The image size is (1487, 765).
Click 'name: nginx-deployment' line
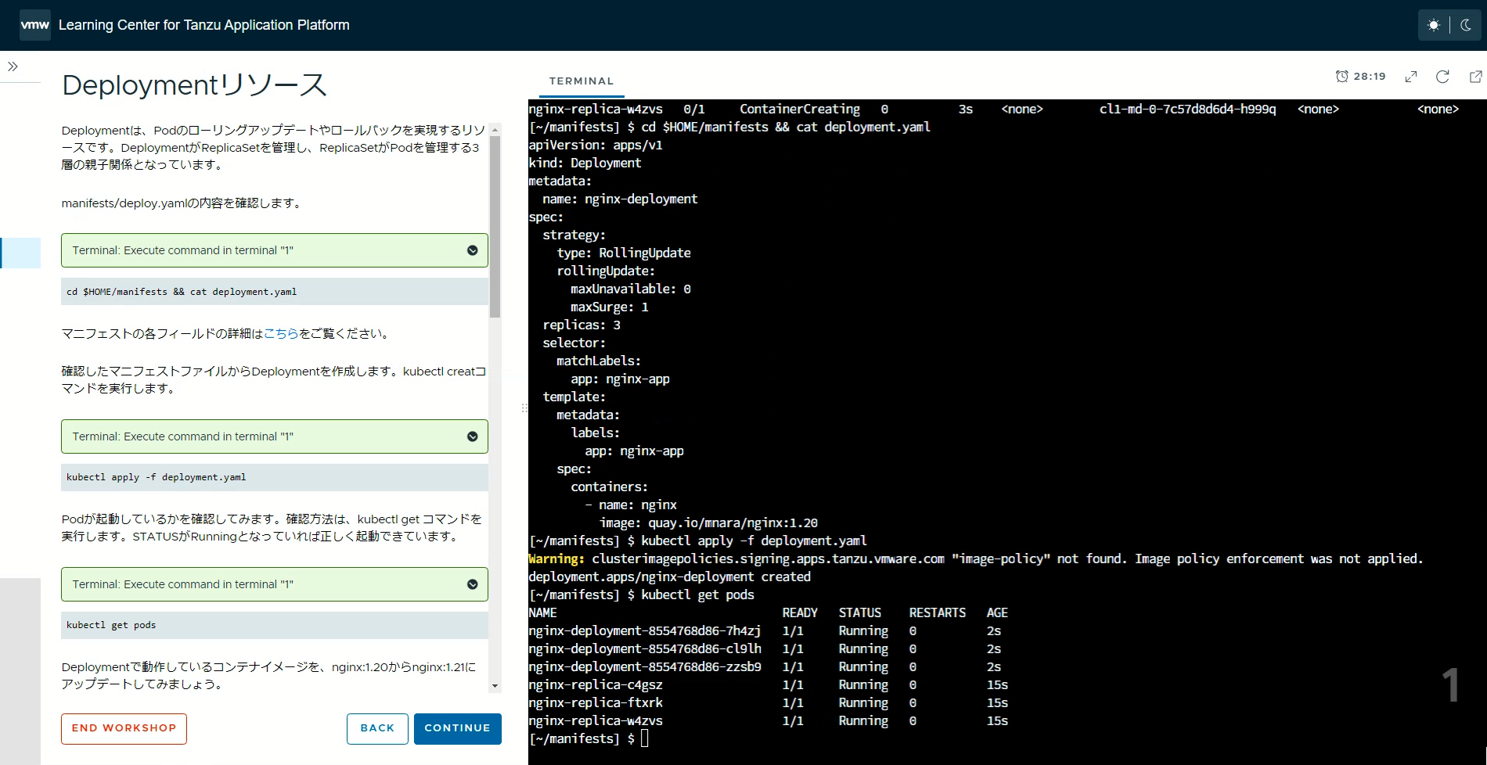[x=620, y=199]
